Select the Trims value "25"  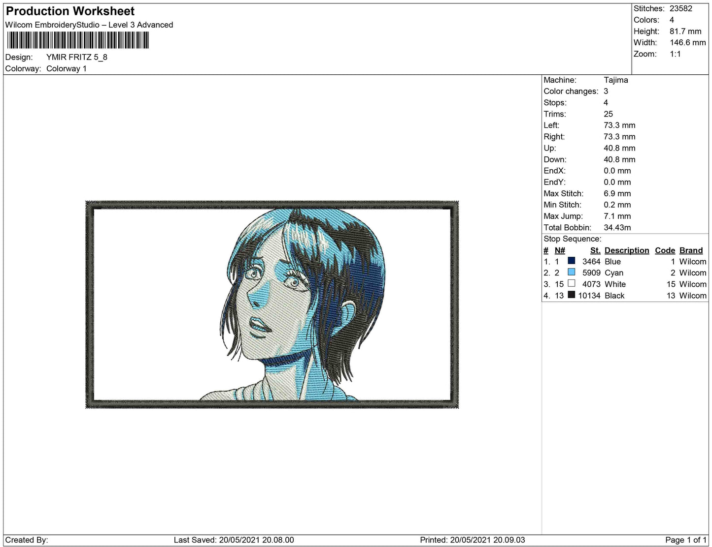(609, 114)
